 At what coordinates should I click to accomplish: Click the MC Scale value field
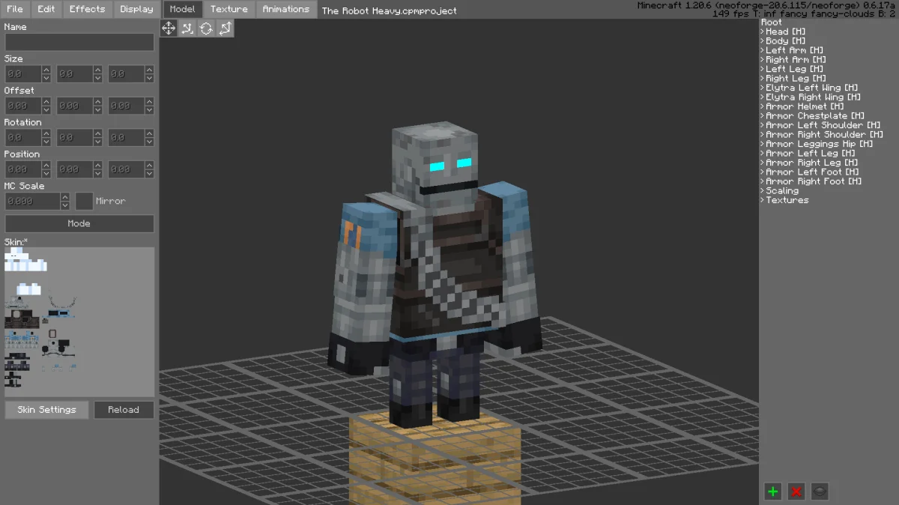pyautogui.click(x=33, y=202)
